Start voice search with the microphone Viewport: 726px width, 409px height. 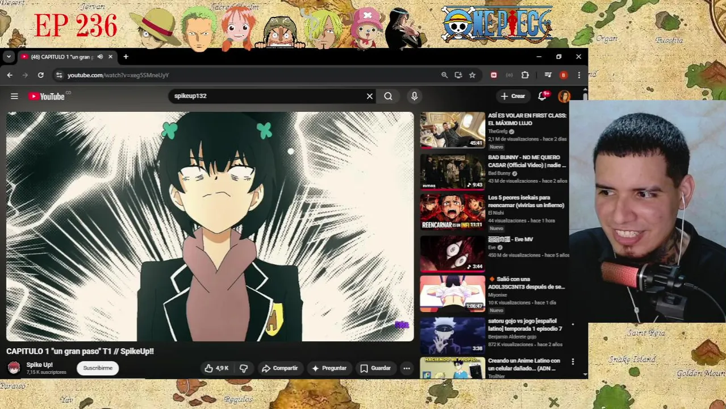pos(414,96)
